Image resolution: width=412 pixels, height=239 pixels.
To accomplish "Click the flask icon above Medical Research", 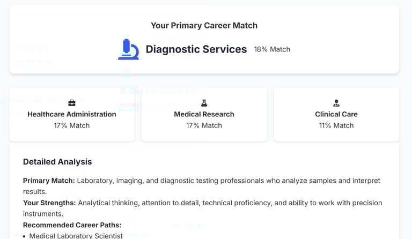I will pyautogui.click(x=204, y=103).
